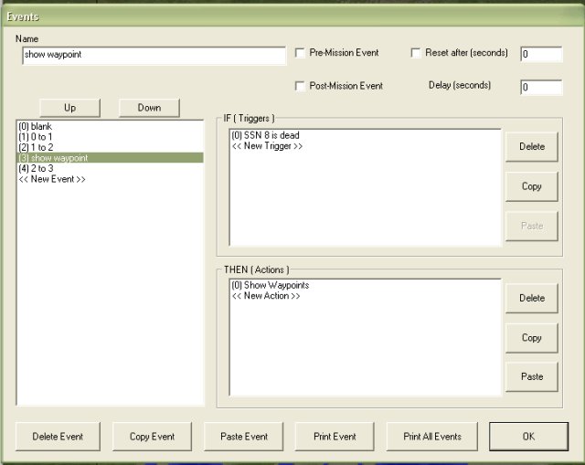The height and width of the screenshot is (465, 585).
Task: Check the Reset after (seconds) option
Action: tap(416, 53)
